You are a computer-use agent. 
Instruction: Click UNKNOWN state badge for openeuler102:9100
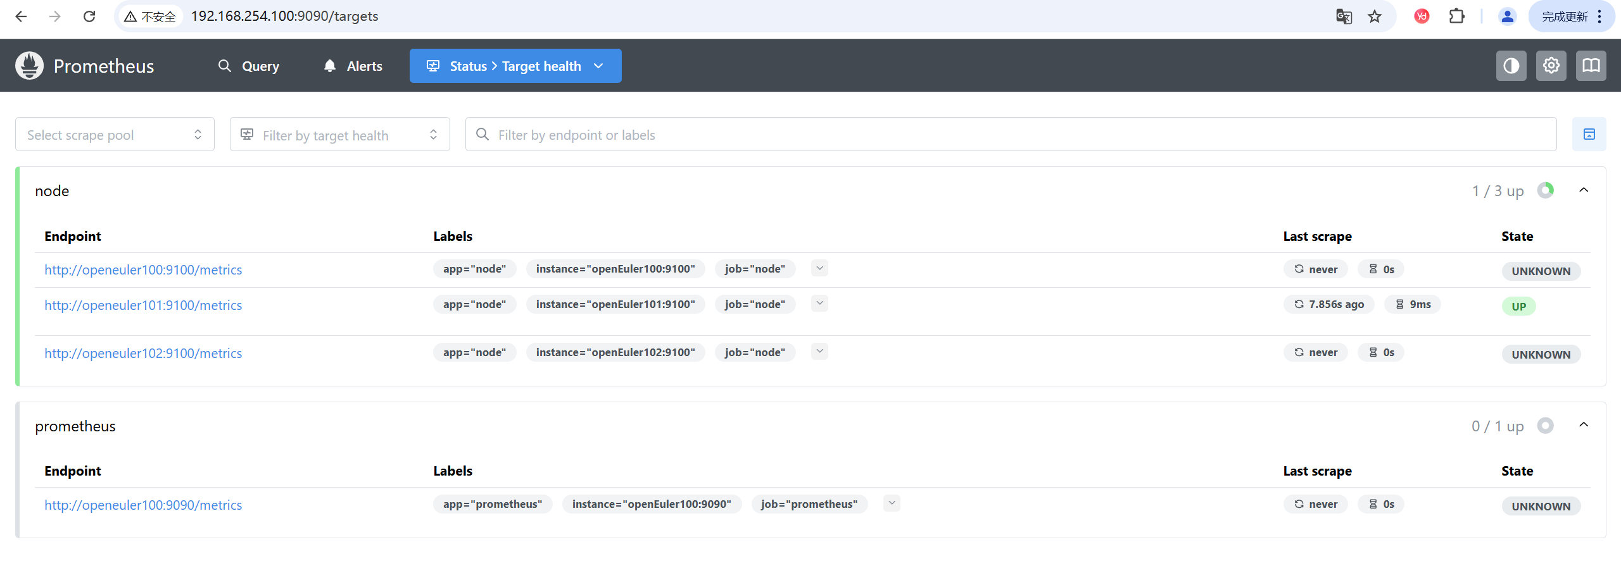1541,355
